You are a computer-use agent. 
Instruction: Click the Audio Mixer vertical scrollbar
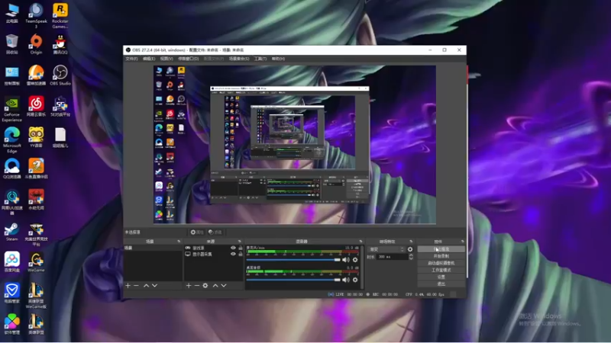362,268
